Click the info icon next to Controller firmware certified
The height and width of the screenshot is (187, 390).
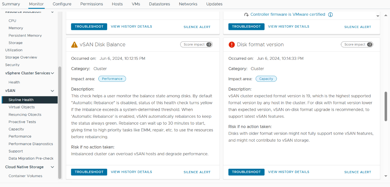coord(330,14)
